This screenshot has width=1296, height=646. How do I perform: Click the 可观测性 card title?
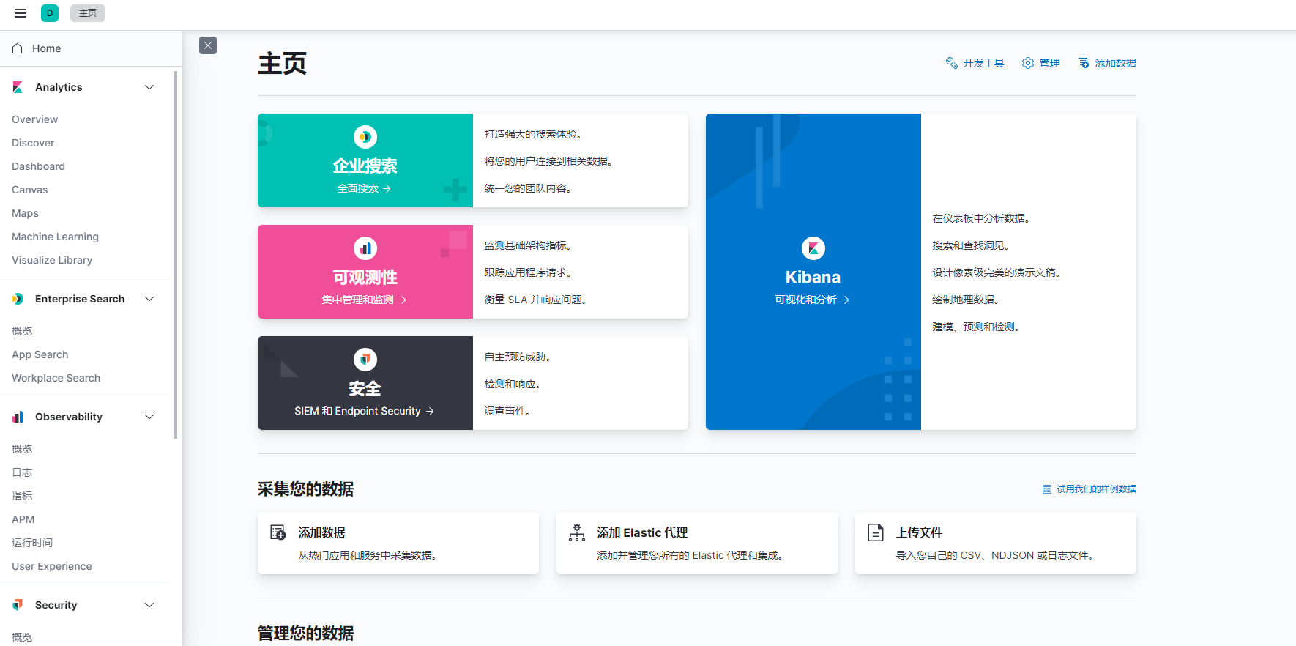[x=365, y=278]
